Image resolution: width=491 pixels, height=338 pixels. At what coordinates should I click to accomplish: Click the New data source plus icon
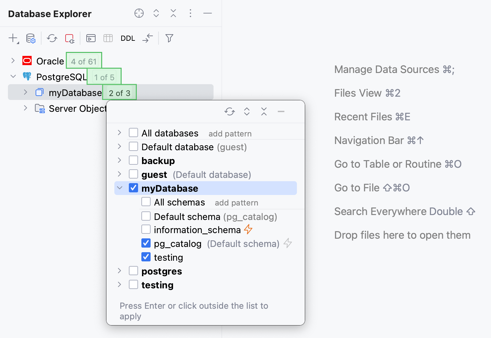pyautogui.click(x=13, y=38)
